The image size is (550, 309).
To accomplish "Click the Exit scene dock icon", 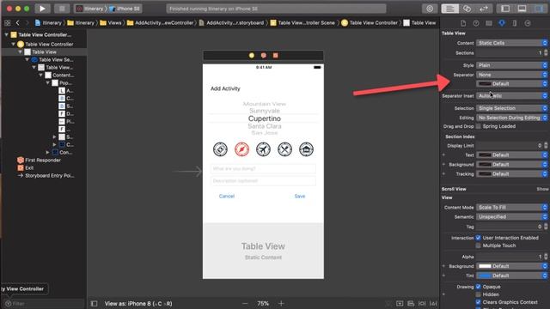I will click(275, 55).
